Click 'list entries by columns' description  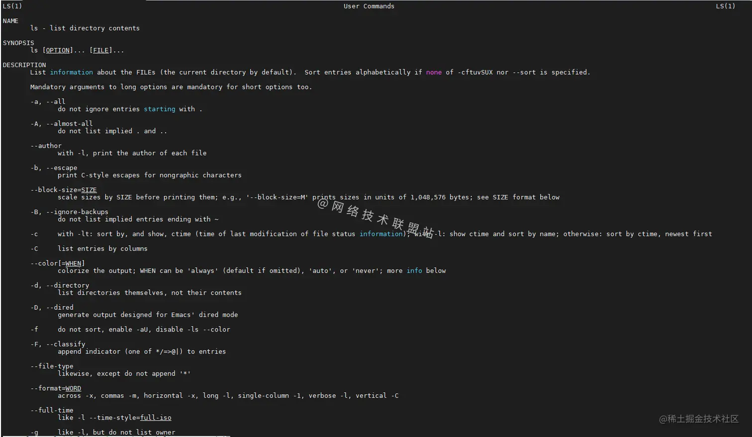click(102, 249)
